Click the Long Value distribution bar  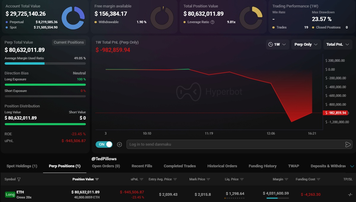pyautogui.click(x=45, y=124)
